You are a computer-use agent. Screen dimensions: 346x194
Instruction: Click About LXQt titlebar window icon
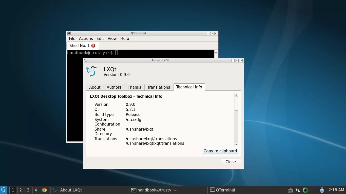pos(86,60)
